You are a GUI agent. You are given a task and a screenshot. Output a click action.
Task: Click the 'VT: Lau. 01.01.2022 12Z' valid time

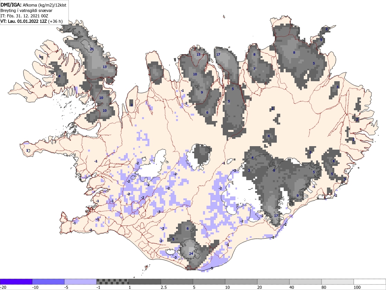24,21
